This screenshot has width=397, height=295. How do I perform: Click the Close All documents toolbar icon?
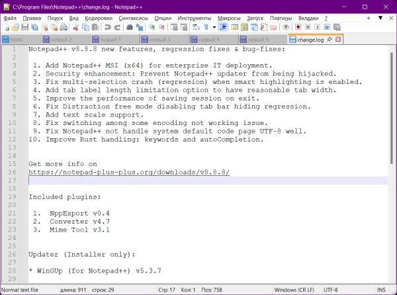(x=54, y=27)
